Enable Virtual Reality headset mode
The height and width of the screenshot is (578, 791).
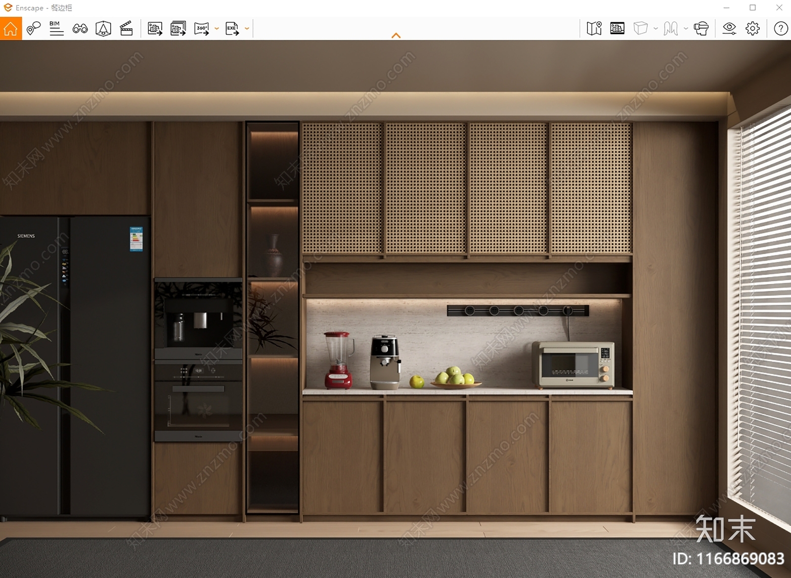[701, 29]
